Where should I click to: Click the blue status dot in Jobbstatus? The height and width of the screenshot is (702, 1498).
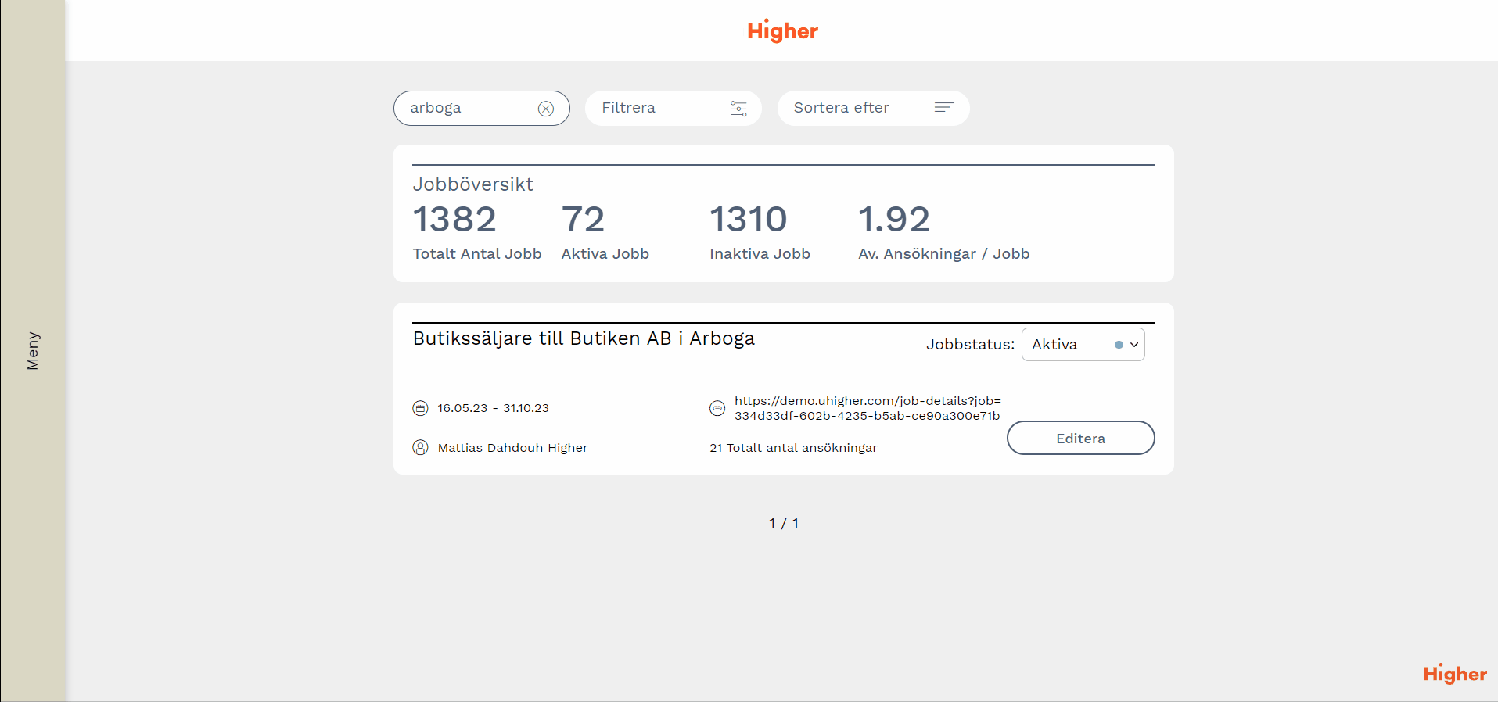[1119, 345]
